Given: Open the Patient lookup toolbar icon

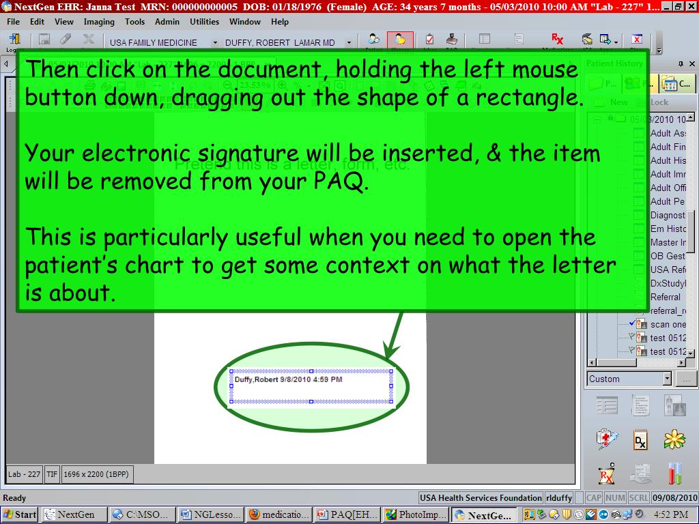Looking at the screenshot, I should [x=375, y=39].
